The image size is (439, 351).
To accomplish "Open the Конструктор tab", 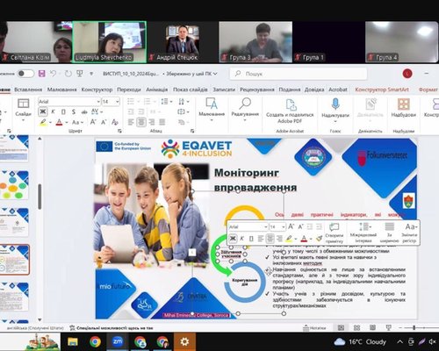I will (97, 90).
